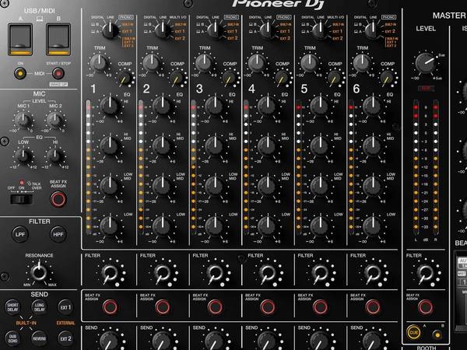Select EXT 2 external send
The image size is (467, 350).
tap(65, 338)
